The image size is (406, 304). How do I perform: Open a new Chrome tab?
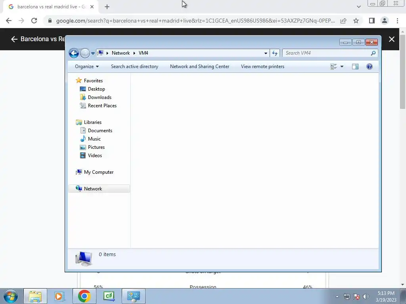[x=107, y=7]
